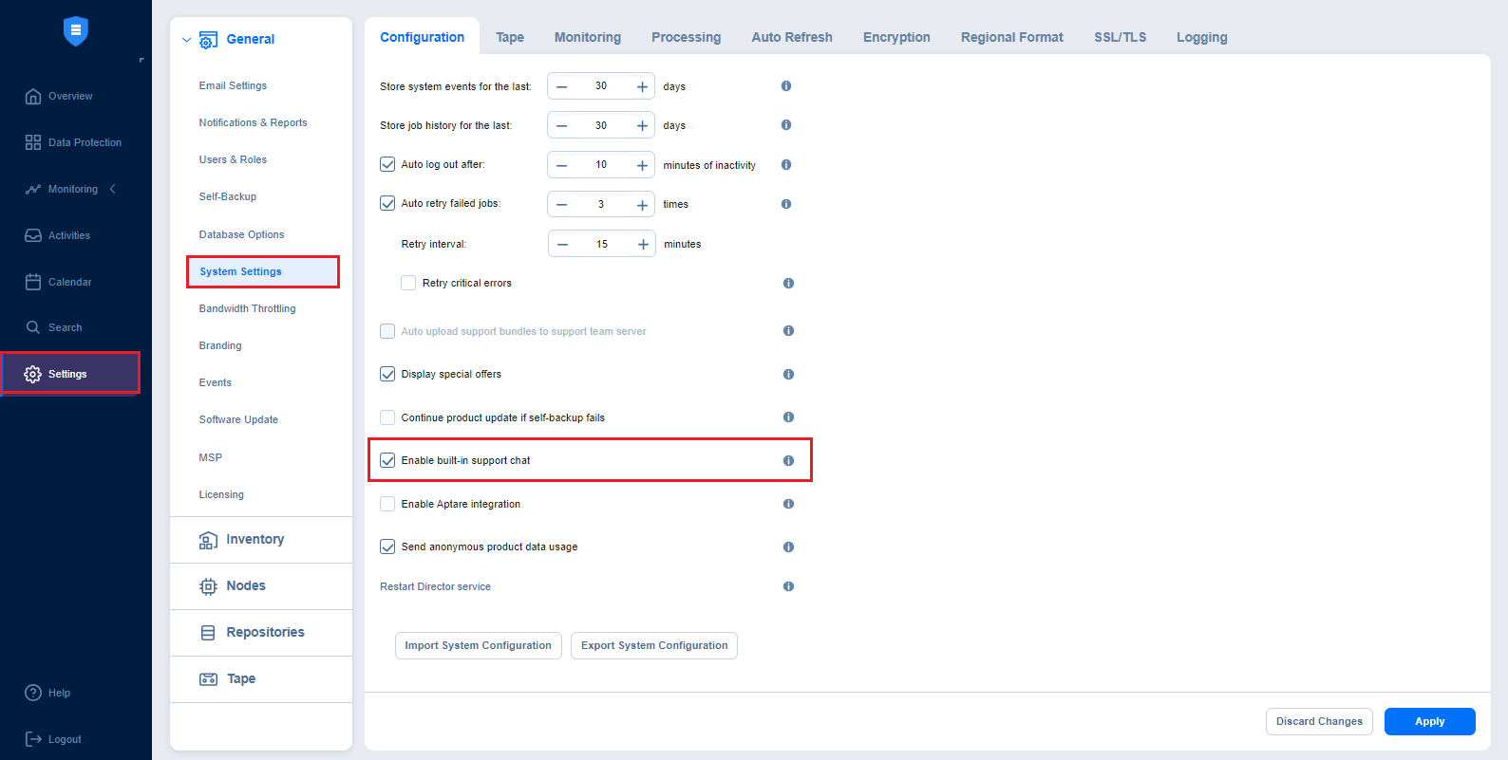Open the Help question mark icon
The height and width of the screenshot is (760, 1508).
[33, 693]
